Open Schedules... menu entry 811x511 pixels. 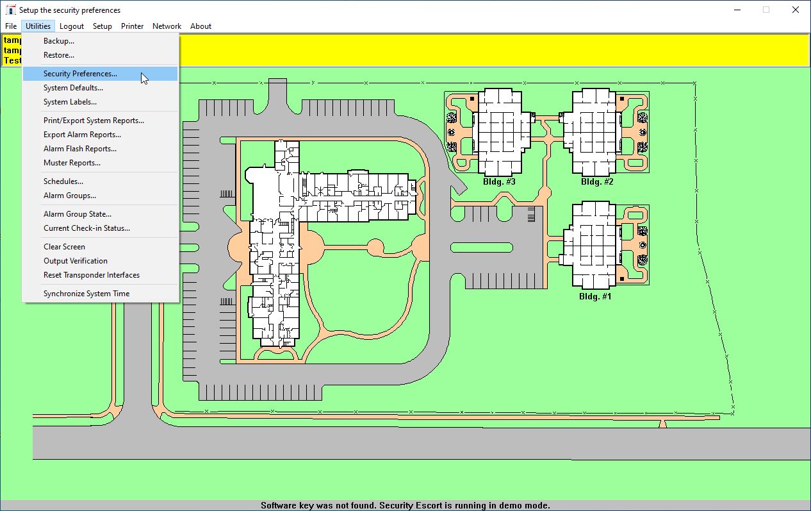click(x=101, y=181)
